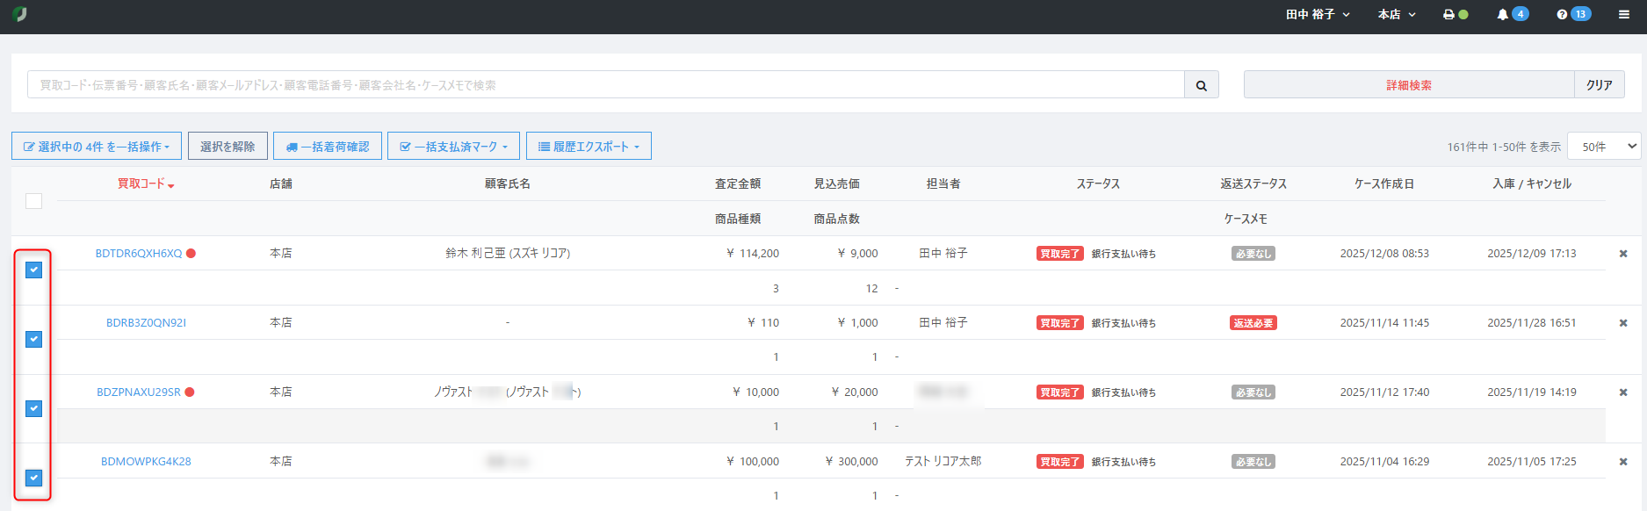The width and height of the screenshot is (1647, 511).
Task: Click the 一括着荷確認 button
Action: 328,146
